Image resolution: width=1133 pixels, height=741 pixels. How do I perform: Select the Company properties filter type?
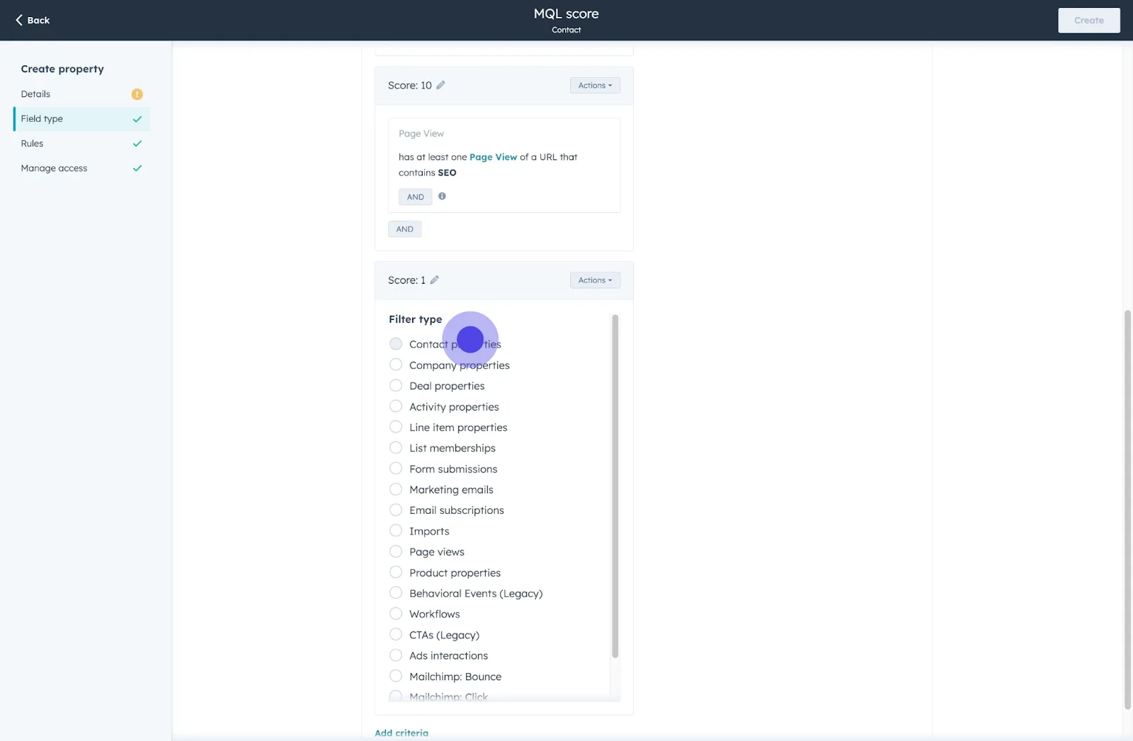coord(396,364)
